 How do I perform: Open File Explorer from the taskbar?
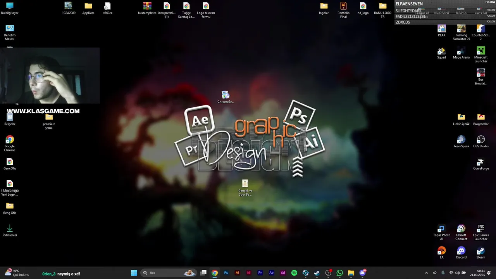click(351, 273)
